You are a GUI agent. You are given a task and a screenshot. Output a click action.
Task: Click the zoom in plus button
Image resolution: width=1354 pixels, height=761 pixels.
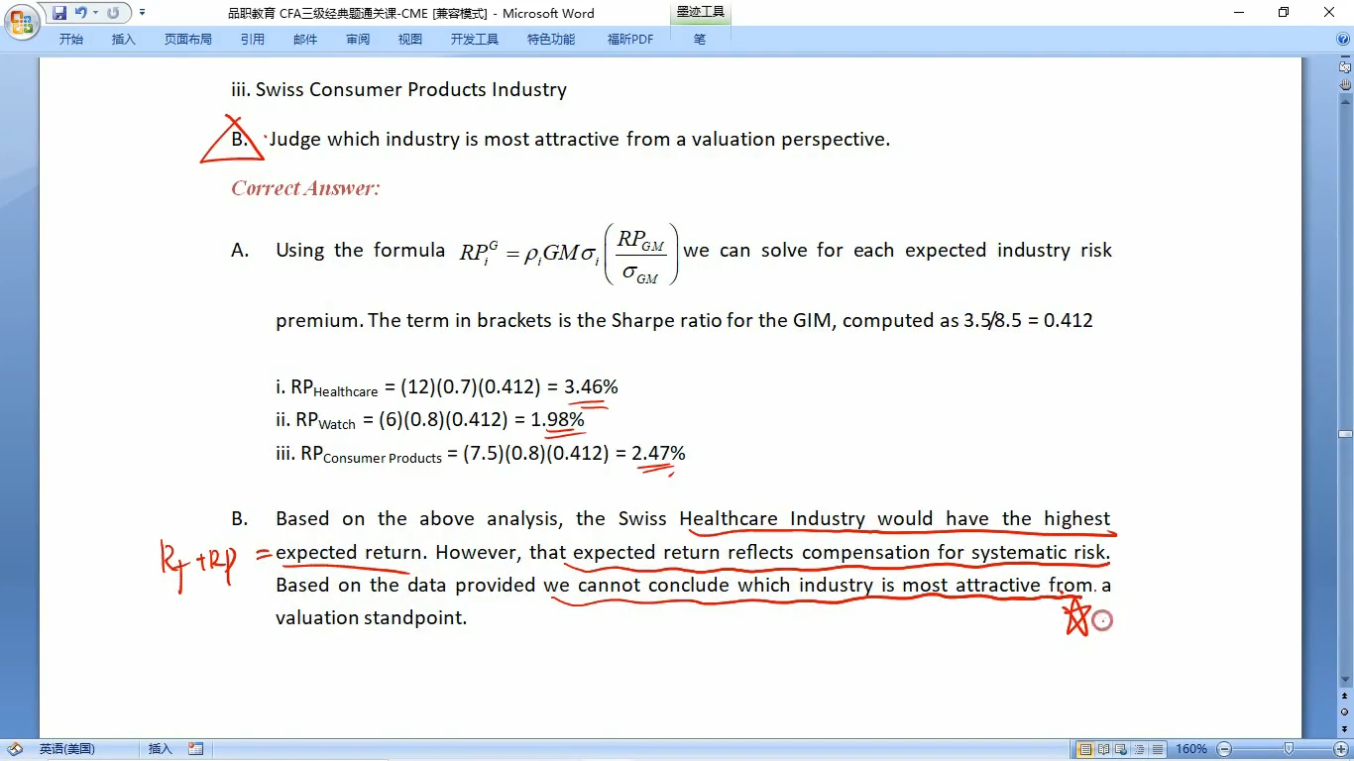[1341, 749]
